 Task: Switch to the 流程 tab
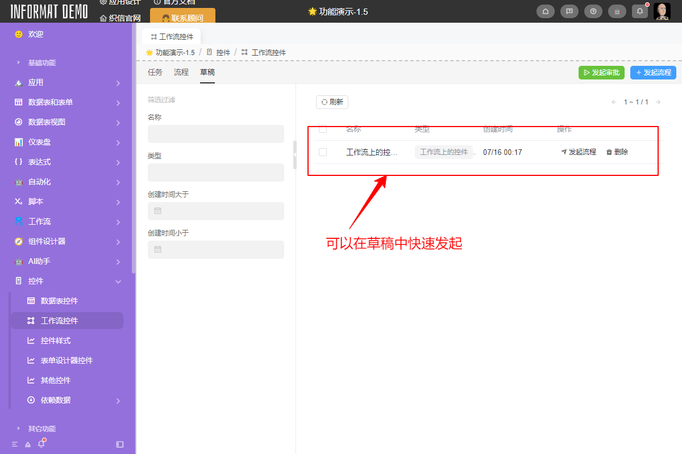[x=181, y=72]
